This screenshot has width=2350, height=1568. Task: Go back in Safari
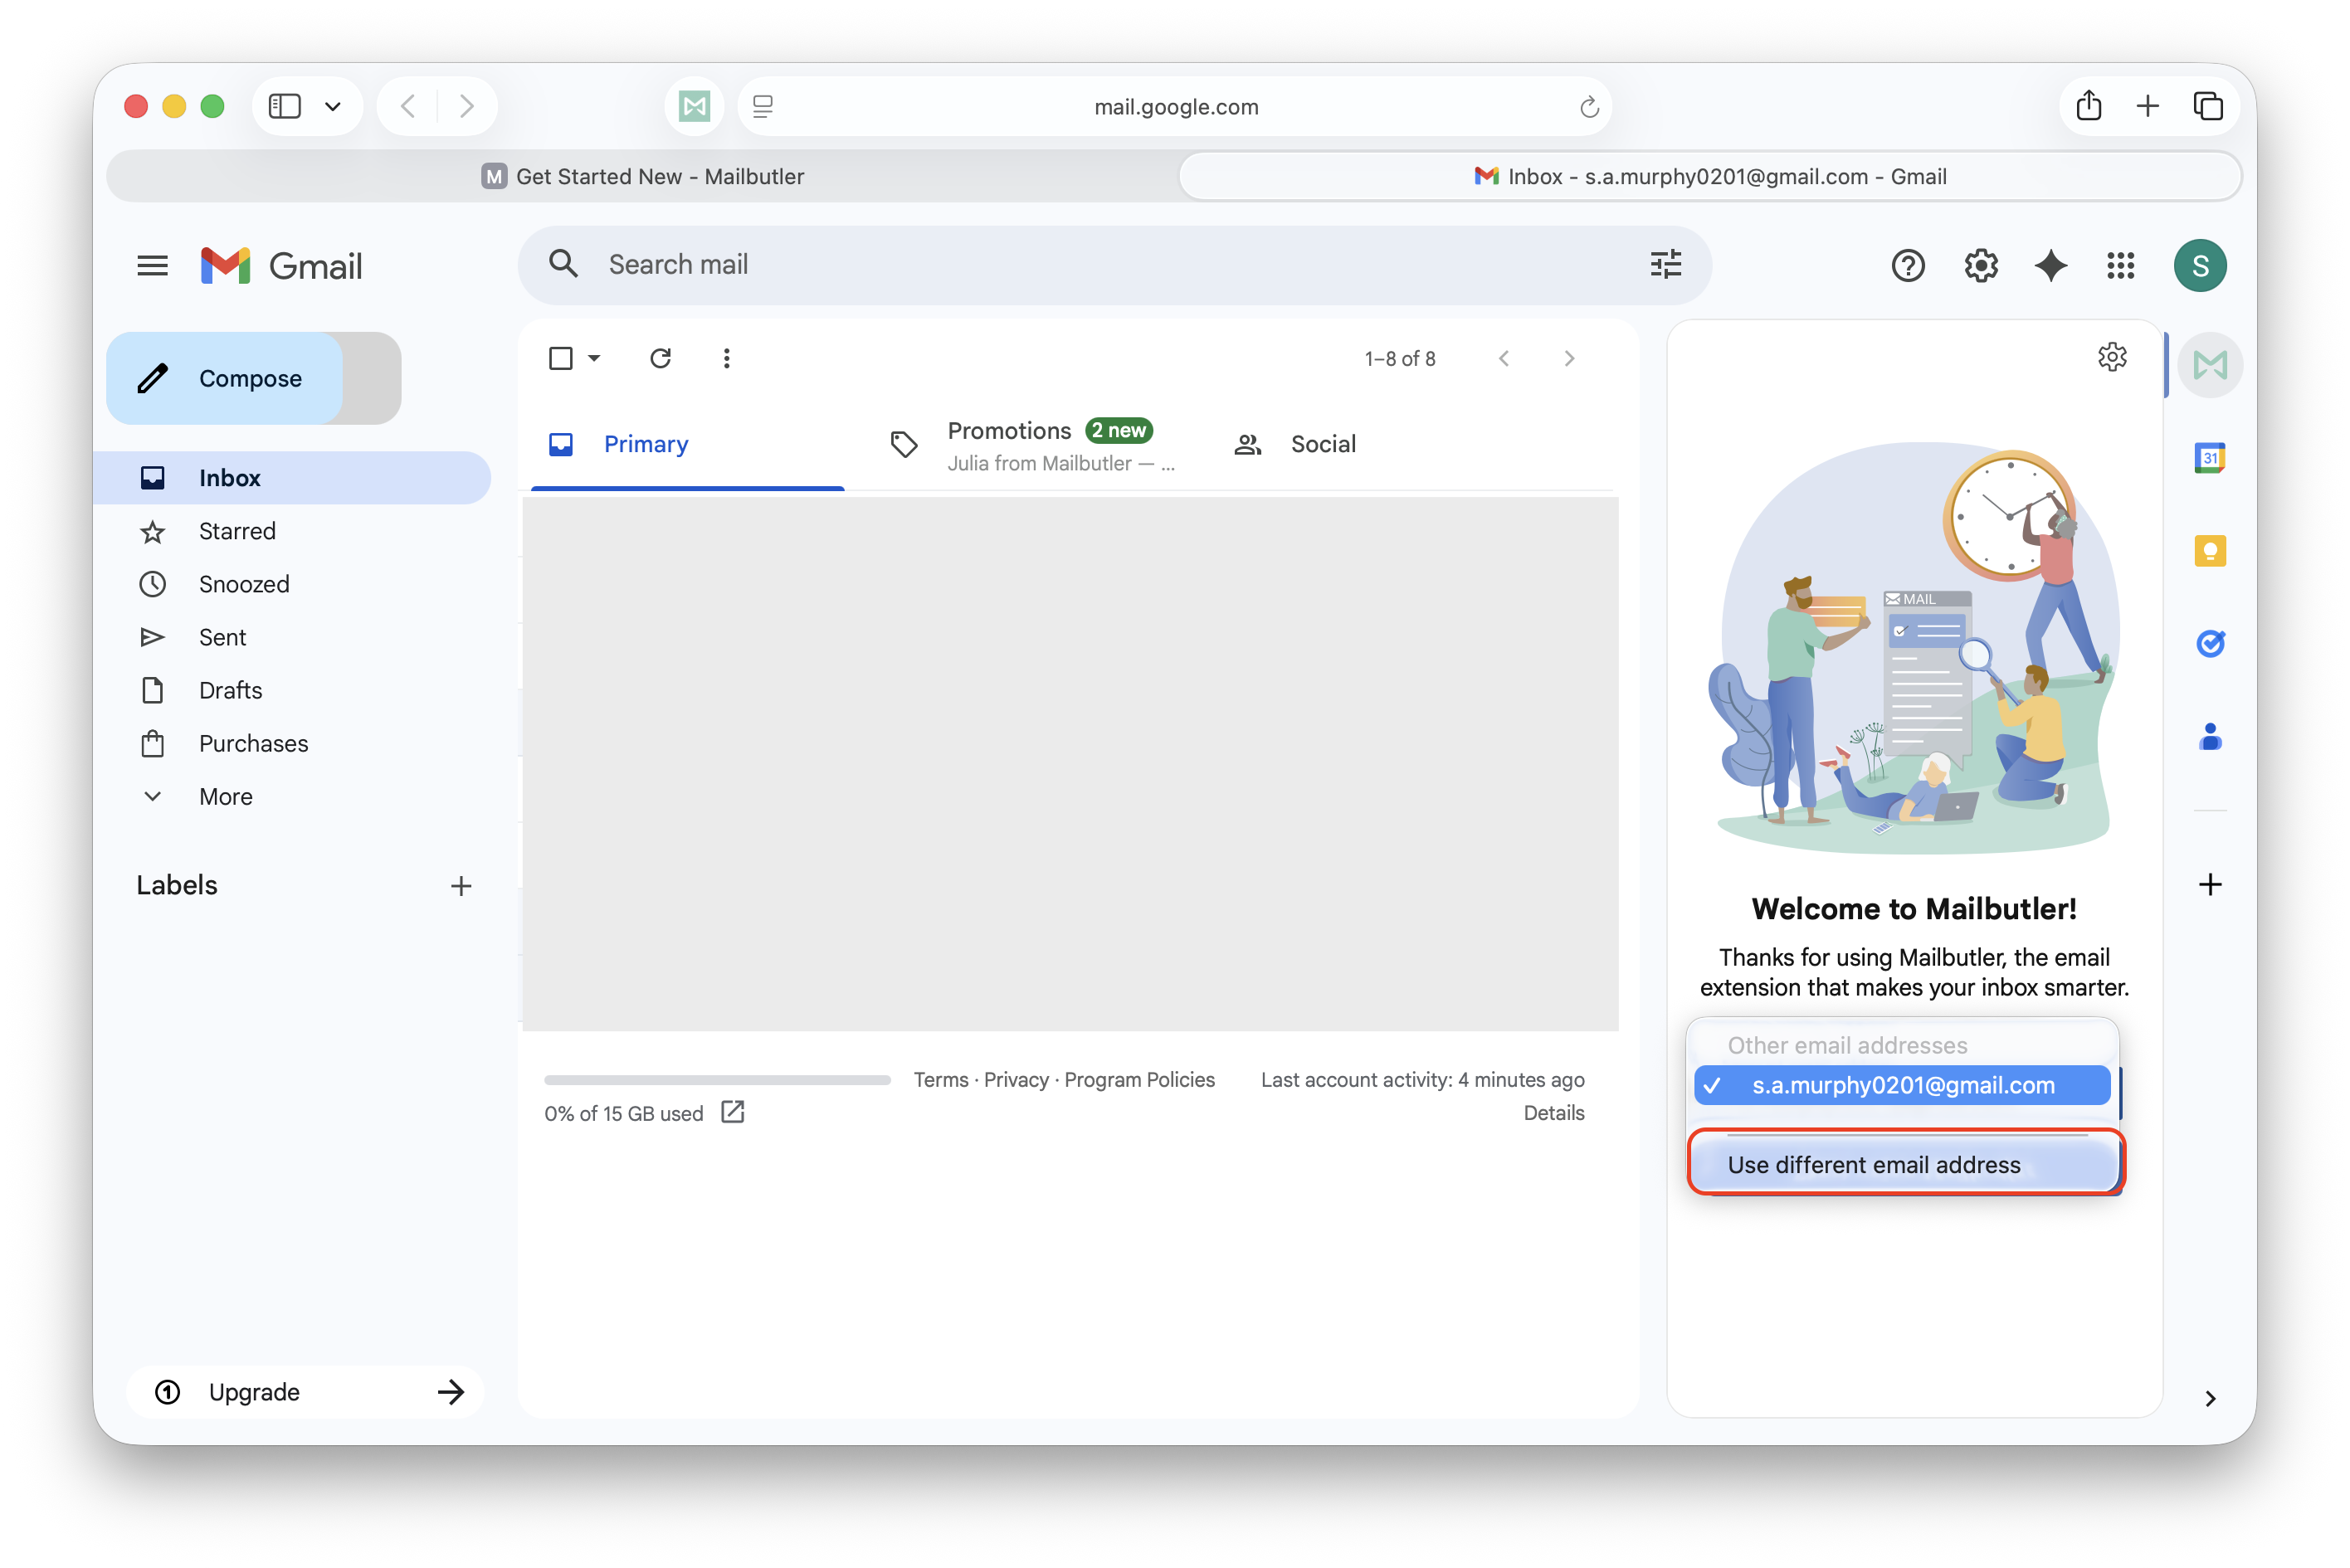(x=408, y=106)
